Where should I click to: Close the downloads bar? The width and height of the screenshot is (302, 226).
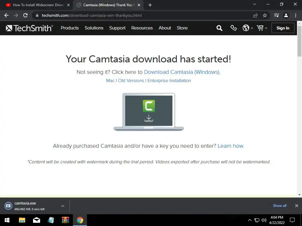point(297,206)
